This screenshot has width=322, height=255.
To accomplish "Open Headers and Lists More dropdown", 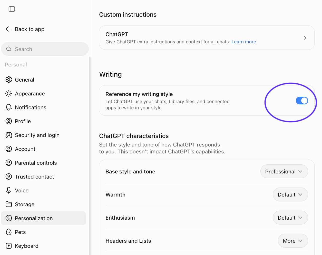I will tap(293, 241).
